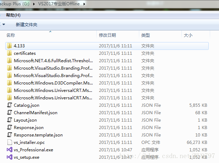Select the file name vs_installer.opc

[29, 142]
